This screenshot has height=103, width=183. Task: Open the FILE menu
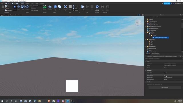[2, 3]
